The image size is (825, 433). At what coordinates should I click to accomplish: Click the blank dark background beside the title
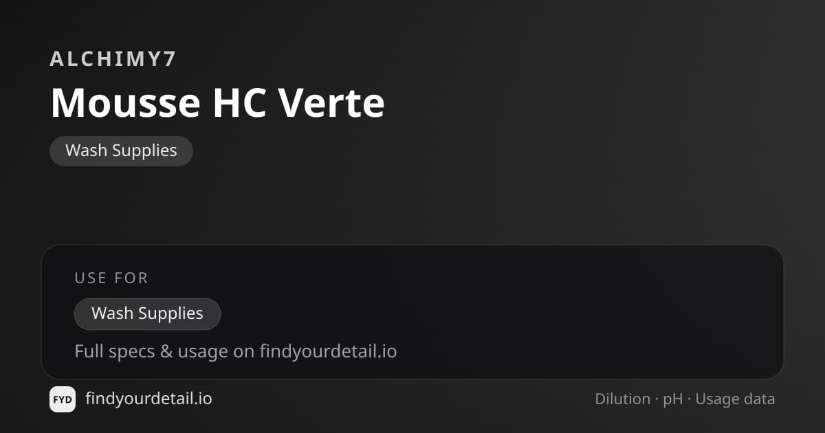[584, 103]
